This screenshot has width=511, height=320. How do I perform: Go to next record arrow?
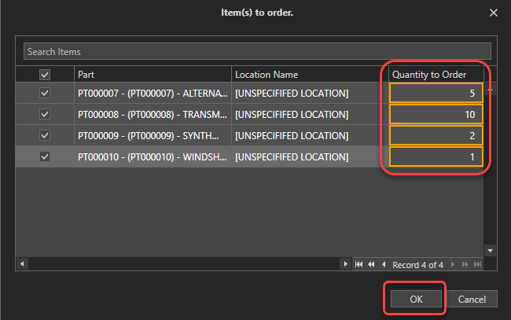point(454,264)
